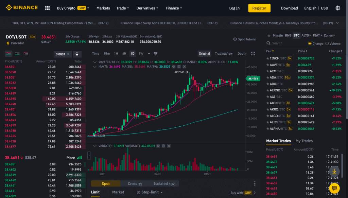348x198 pixels.
Task: Select order book sell-only view icon
Action: (25, 54)
